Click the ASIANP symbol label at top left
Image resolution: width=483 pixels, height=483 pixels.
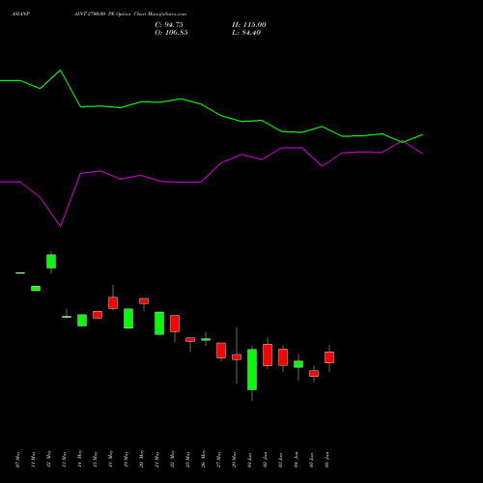(x=20, y=14)
